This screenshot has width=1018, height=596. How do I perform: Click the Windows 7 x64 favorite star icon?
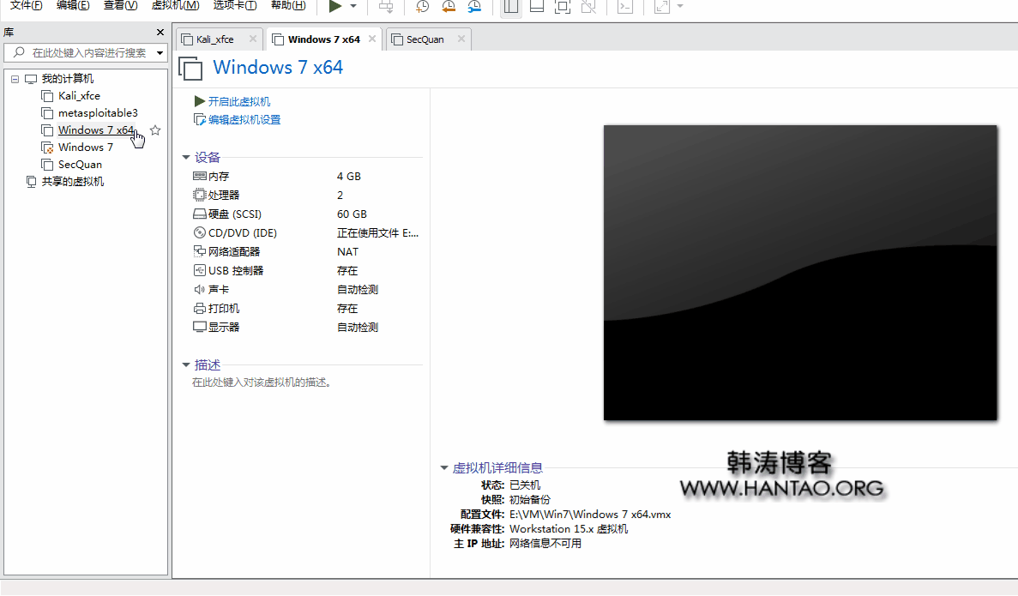(155, 130)
